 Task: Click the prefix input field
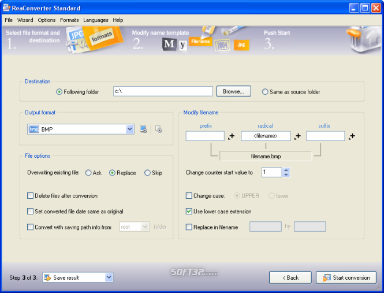(205, 136)
